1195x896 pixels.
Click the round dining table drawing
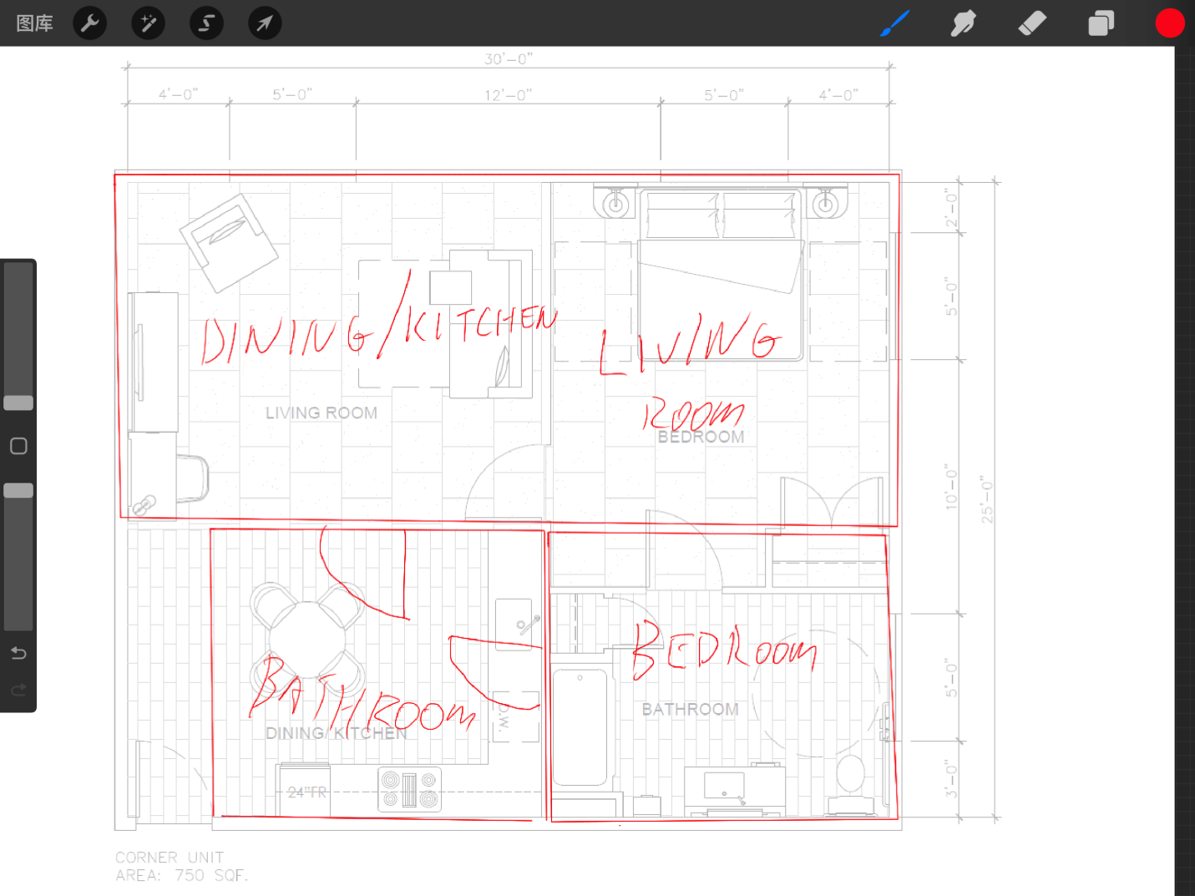tap(307, 639)
